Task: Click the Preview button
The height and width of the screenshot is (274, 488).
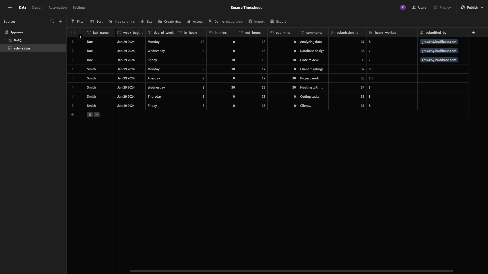Action: click(443, 8)
